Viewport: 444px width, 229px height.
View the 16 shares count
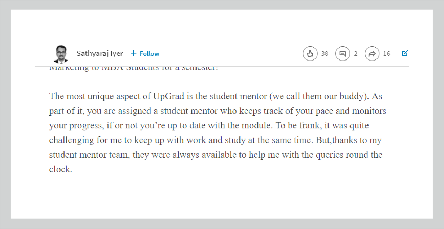(x=387, y=54)
